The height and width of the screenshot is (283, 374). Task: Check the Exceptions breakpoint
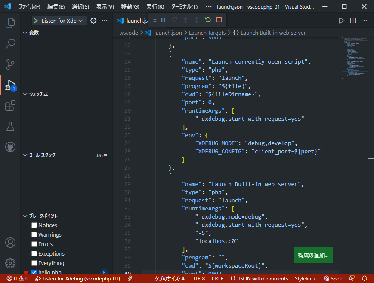tap(34, 253)
